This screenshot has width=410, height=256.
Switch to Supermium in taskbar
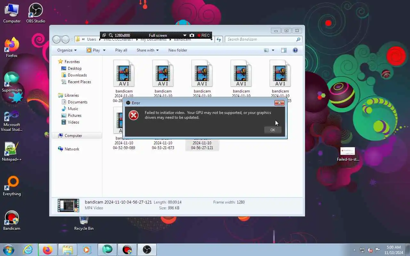107,250
